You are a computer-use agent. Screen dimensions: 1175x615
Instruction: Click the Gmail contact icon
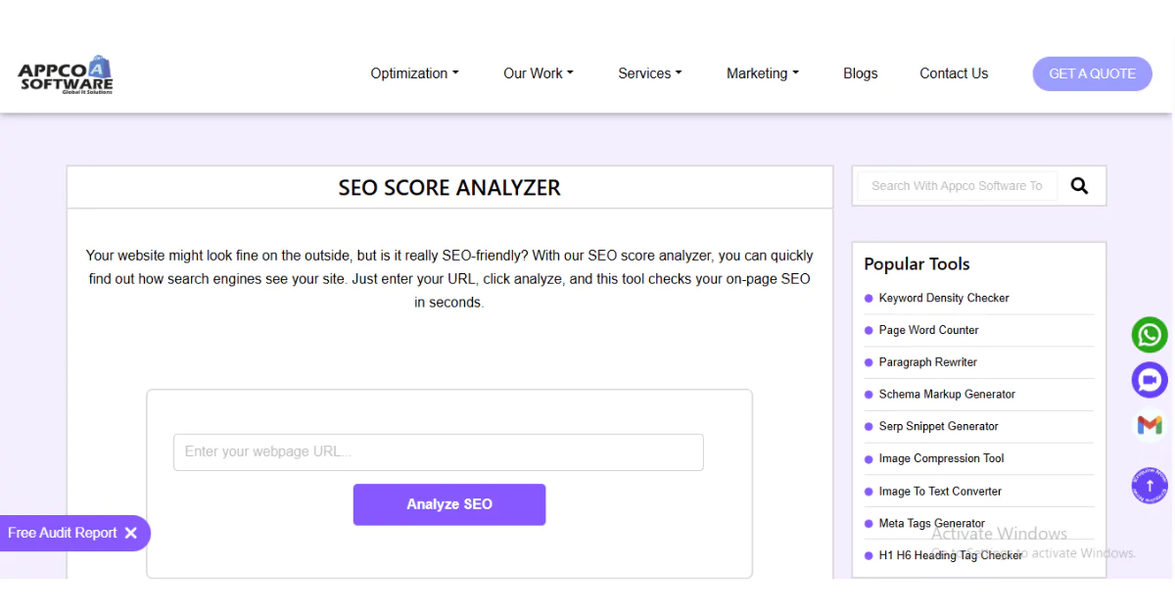point(1149,425)
